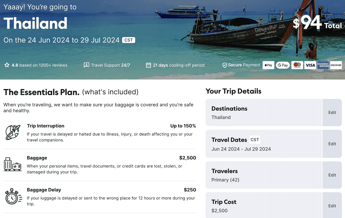Image resolution: width=345 pixels, height=218 pixels.
Task: Edit the Travelers information
Action: [x=332, y=175]
